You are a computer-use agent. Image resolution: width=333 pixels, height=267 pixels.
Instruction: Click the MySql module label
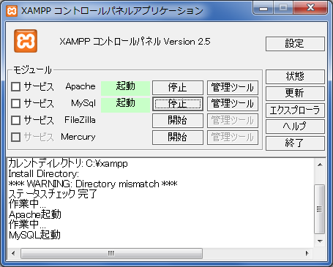pyautogui.click(x=83, y=103)
